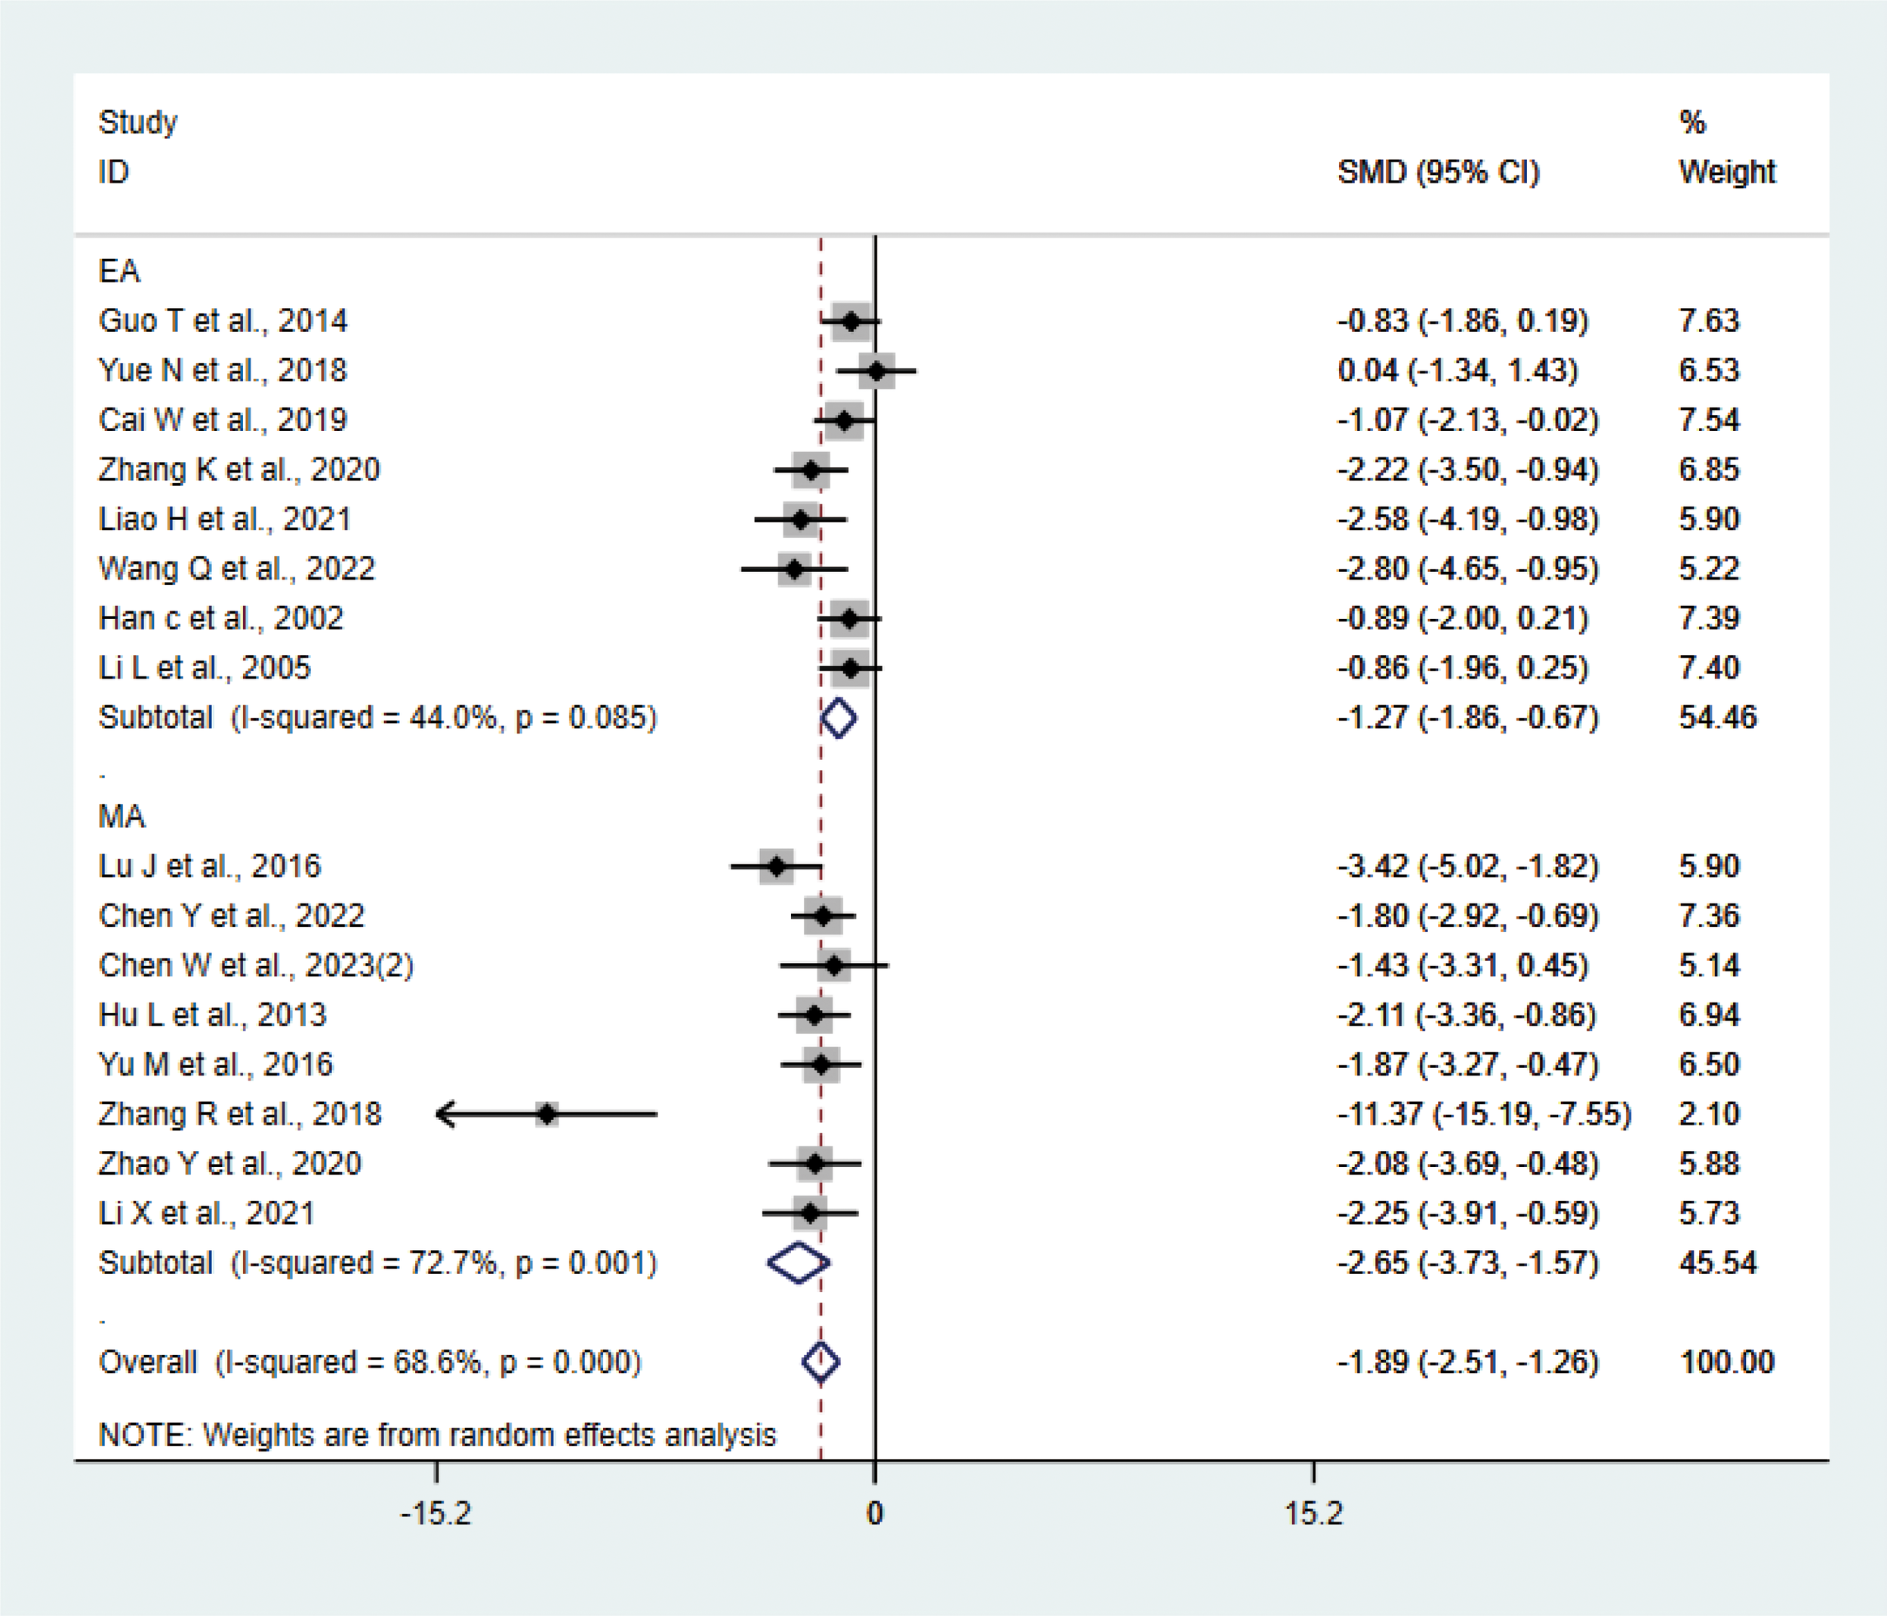The width and height of the screenshot is (1887, 1616).
Task: Open the Zhang R et al., 2018 study entry
Action: (x=242, y=1113)
